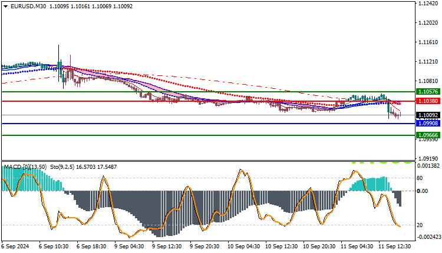
Task: Click the 1.12420 price scale value
Action: [428, 4]
